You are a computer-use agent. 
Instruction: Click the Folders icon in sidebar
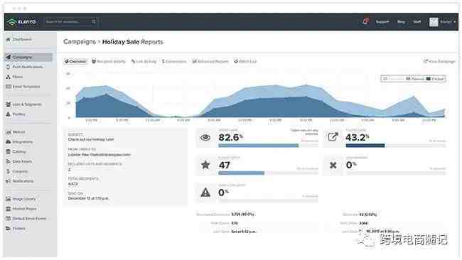9,228
